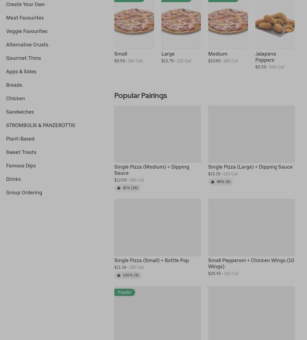Jump to Gourmet Thins section
307x340 pixels.
[x=24, y=58]
